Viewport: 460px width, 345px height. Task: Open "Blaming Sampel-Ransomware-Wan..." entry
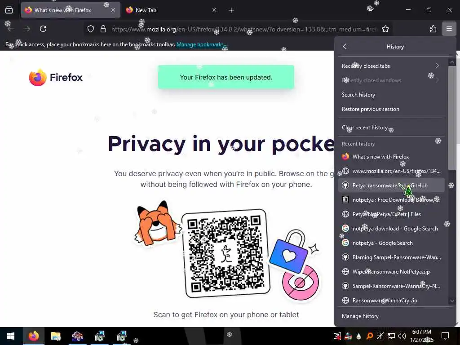[391, 257]
